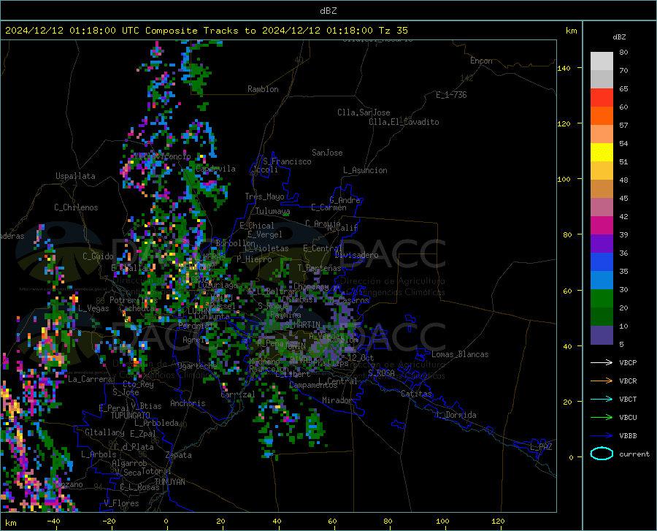The image size is (657, 531).
Task: Click the Mirador place label
Action: click(x=337, y=400)
